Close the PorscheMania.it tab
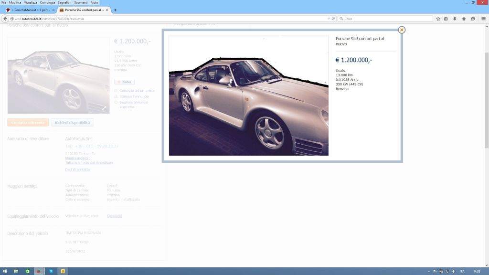 53,10
